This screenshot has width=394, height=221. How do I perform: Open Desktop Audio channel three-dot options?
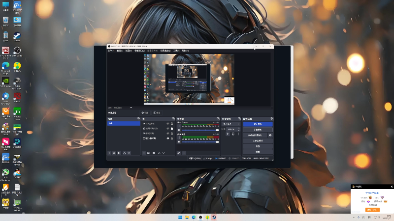tap(179, 138)
